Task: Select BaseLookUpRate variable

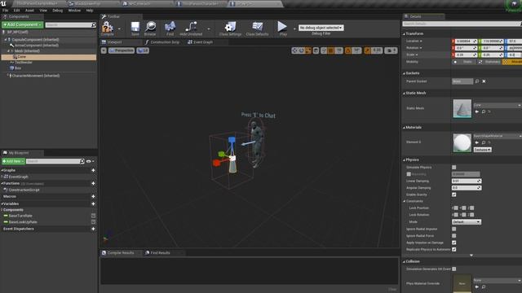Action: click(23, 222)
